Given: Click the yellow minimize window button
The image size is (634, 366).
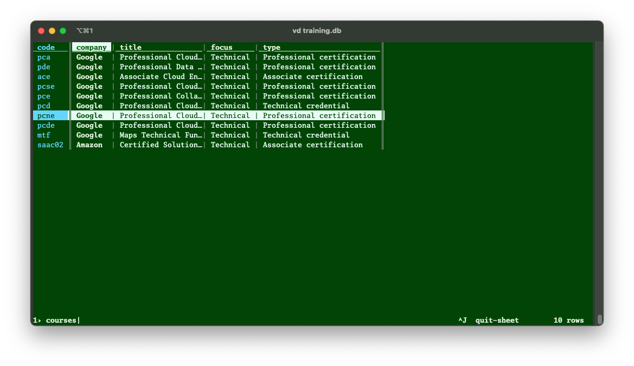Looking at the screenshot, I should [52, 31].
